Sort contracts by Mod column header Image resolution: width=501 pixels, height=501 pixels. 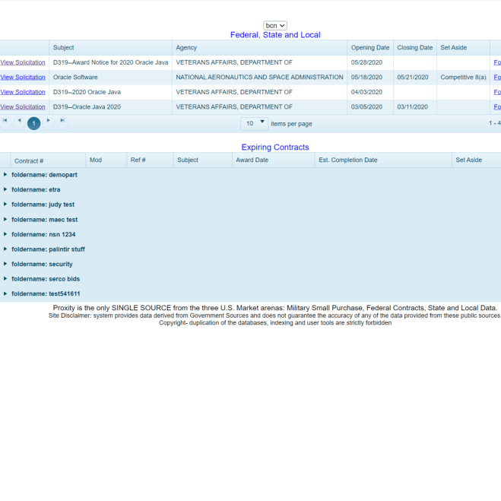106,160
